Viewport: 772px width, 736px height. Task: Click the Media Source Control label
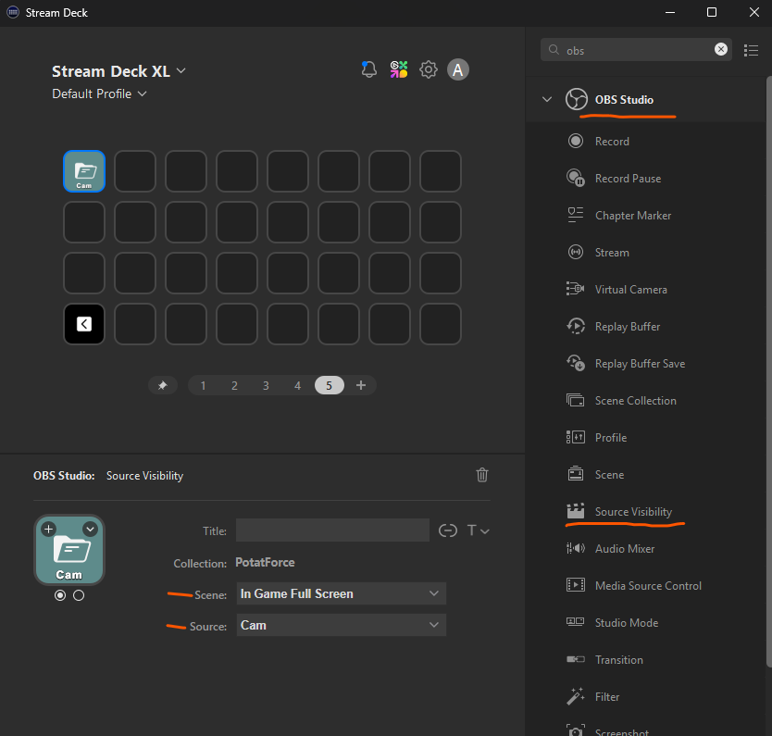pos(648,585)
